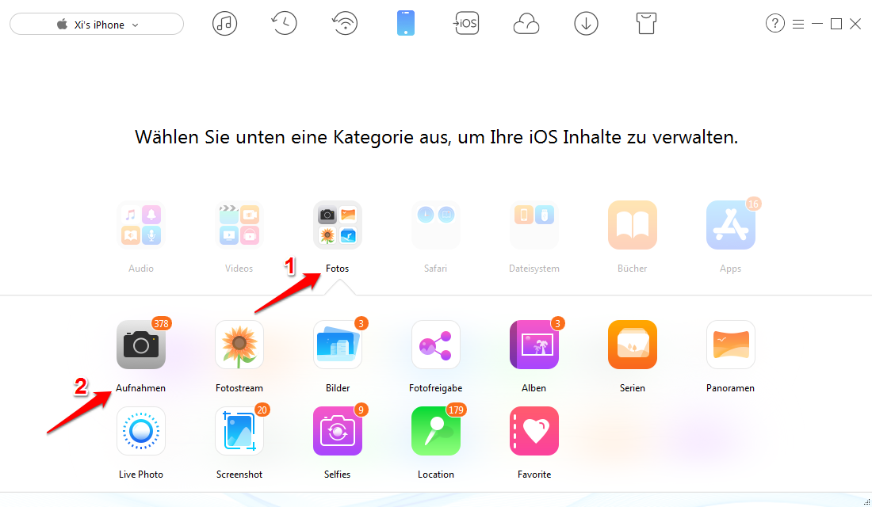
Task: Open the Wi-Fi air backup icon
Action: [345, 24]
